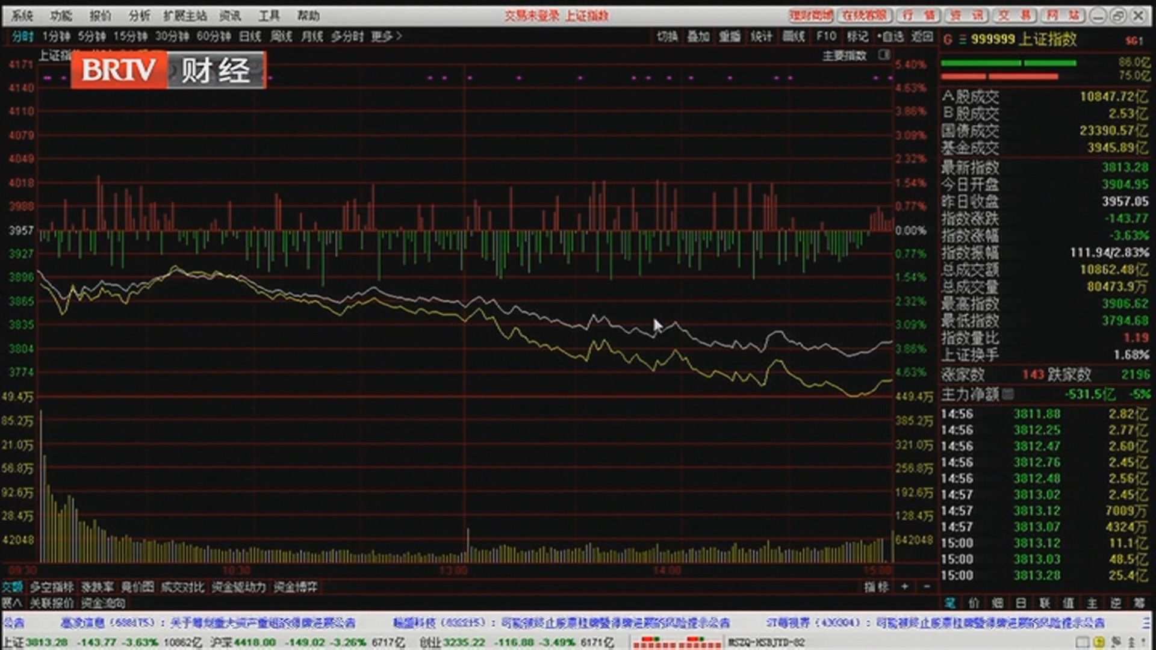Image resolution: width=1156 pixels, height=650 pixels.
Task: Click the icon next to 主要指数
Action: click(884, 55)
